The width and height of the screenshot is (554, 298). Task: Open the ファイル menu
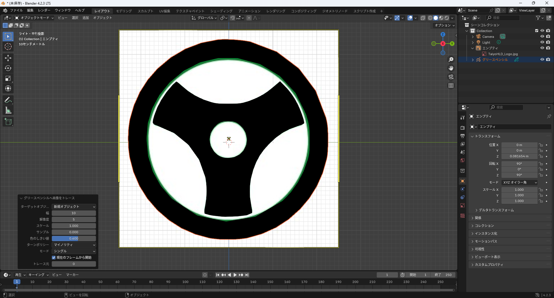click(x=16, y=10)
